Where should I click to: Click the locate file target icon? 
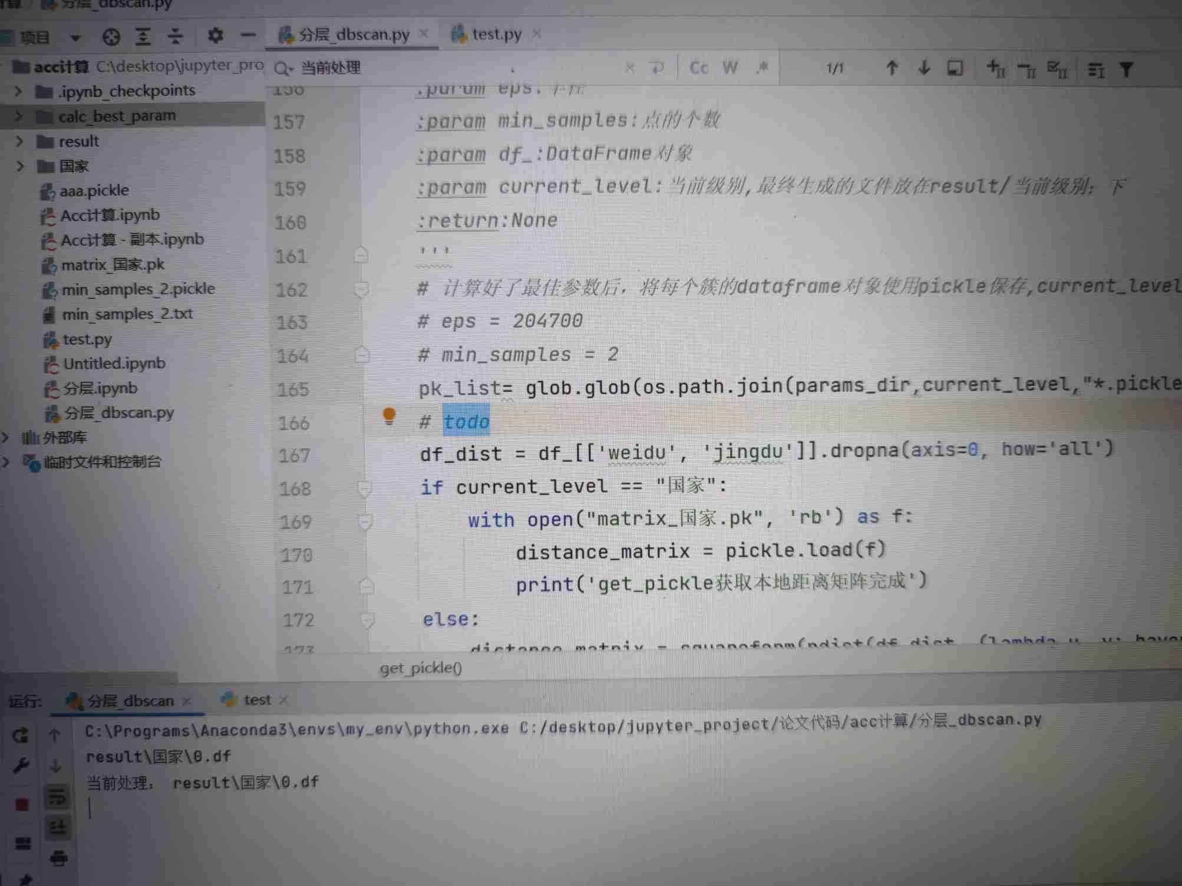[111, 37]
